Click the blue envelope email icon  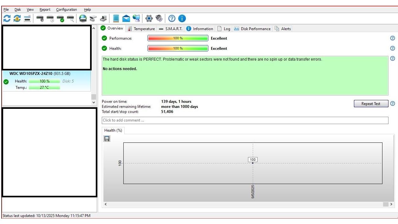click(x=126, y=18)
